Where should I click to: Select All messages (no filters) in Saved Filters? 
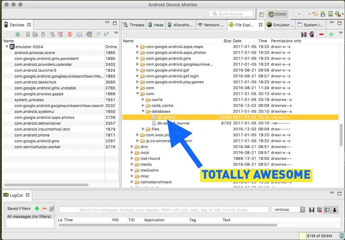point(29,216)
